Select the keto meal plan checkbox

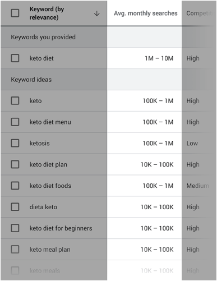[x=15, y=250]
